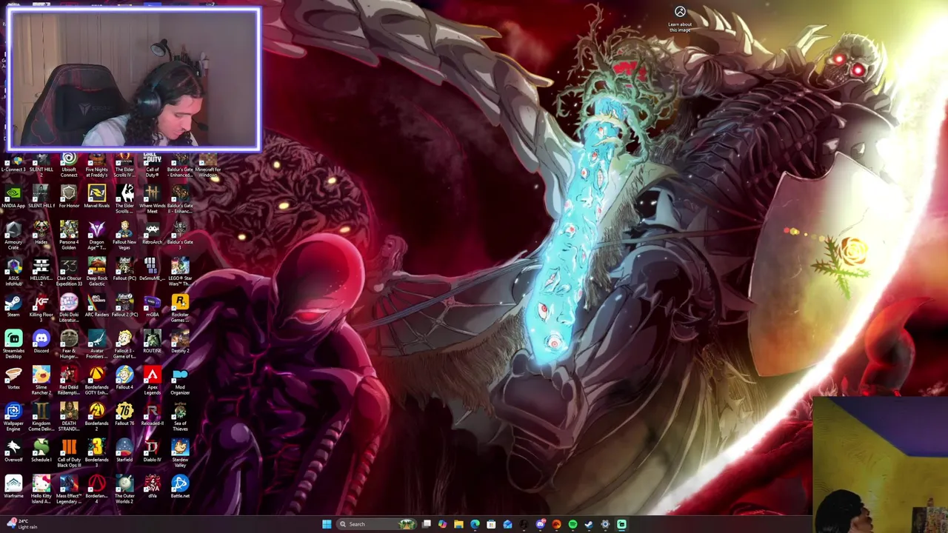Screen dimensions: 948x533
Task: Open File Explorer from the taskbar
Action: (458, 524)
